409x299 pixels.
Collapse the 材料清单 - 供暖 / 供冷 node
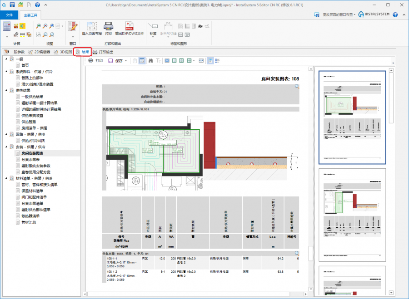(6, 178)
